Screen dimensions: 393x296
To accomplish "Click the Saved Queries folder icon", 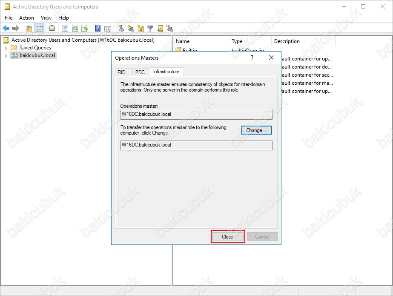I will click(14, 48).
